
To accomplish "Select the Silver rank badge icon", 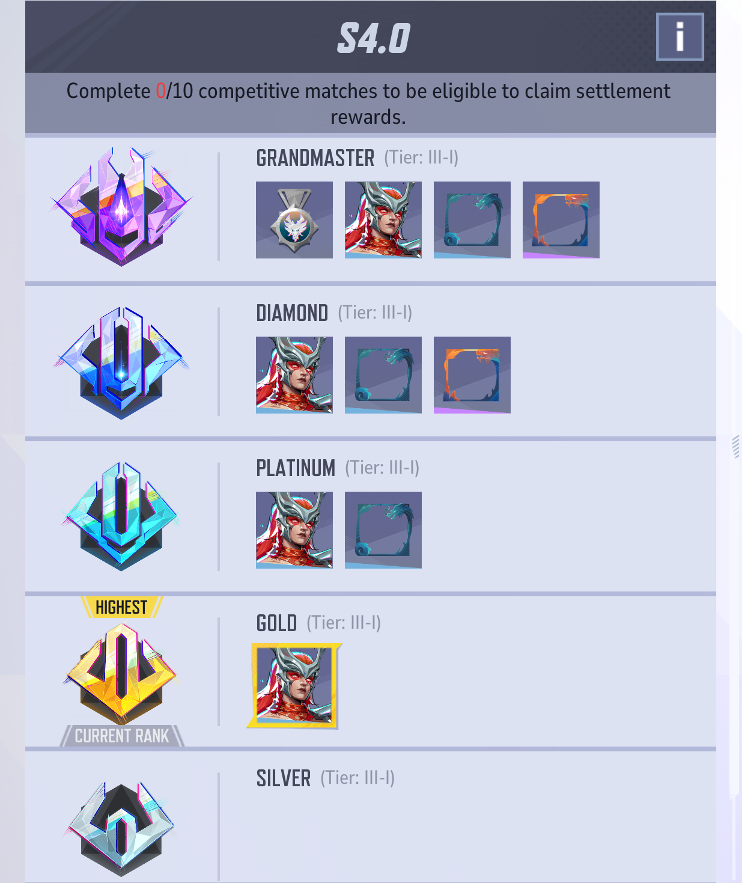I will tap(121, 828).
